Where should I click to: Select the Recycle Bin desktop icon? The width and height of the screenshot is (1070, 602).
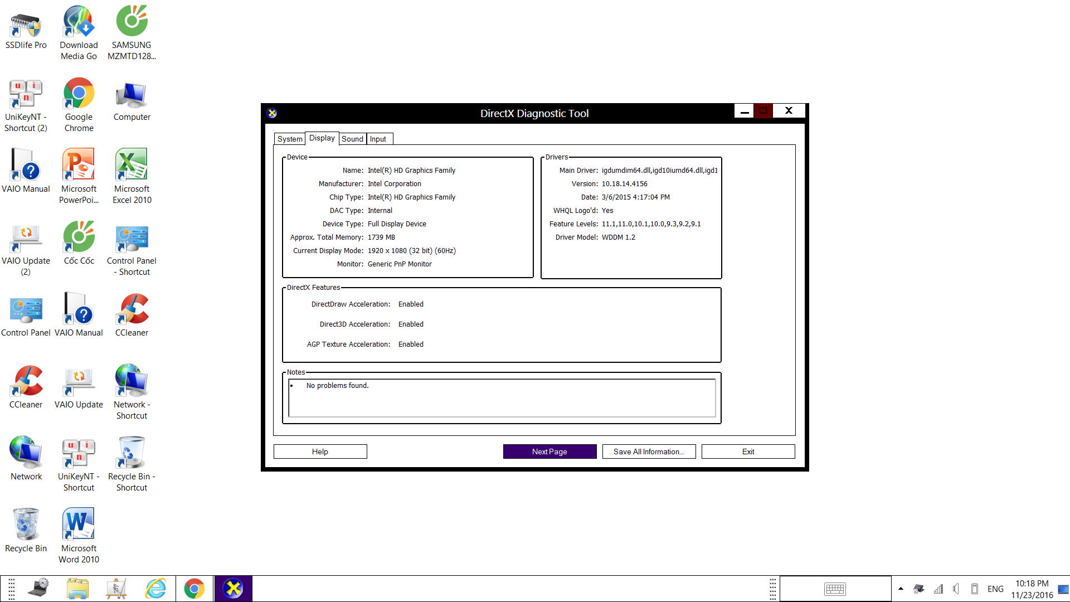[x=26, y=531]
